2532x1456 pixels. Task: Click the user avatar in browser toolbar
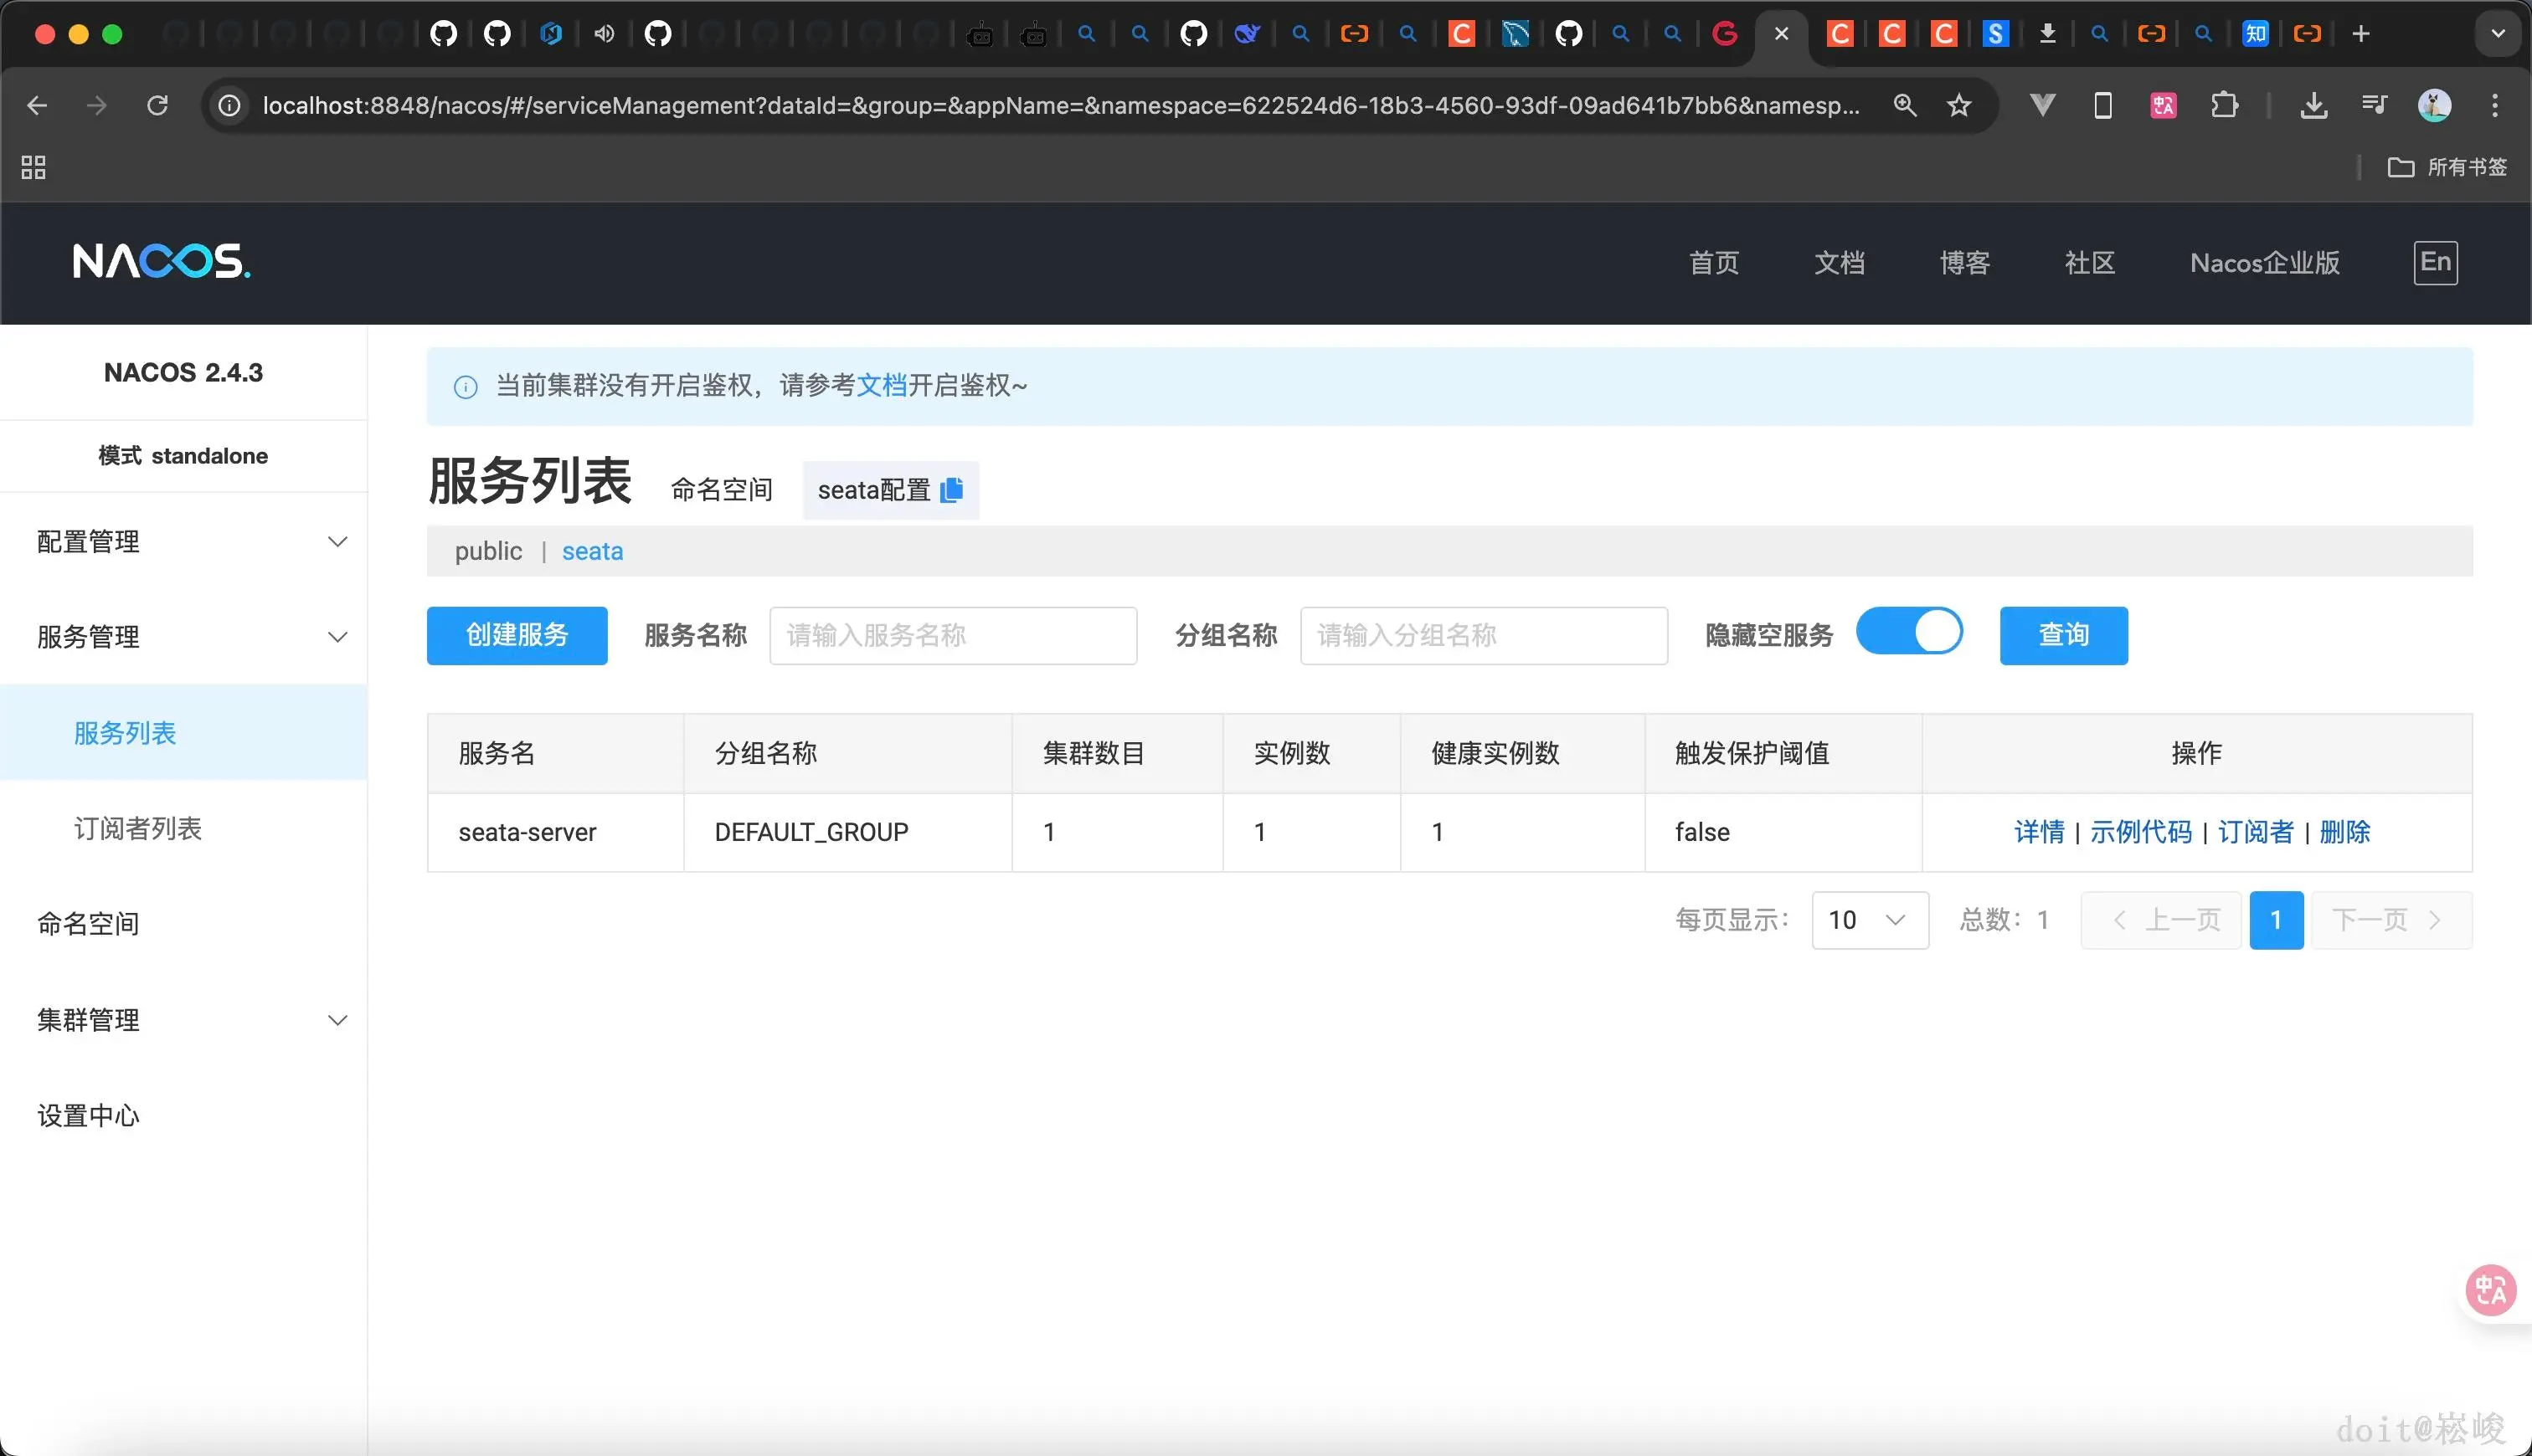pos(2435,105)
